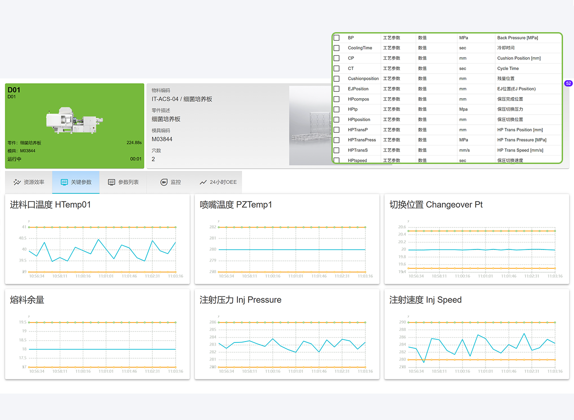Viewport: 574px width, 420px height.
Task: Check the Cushionposition checkbox
Action: pos(337,79)
